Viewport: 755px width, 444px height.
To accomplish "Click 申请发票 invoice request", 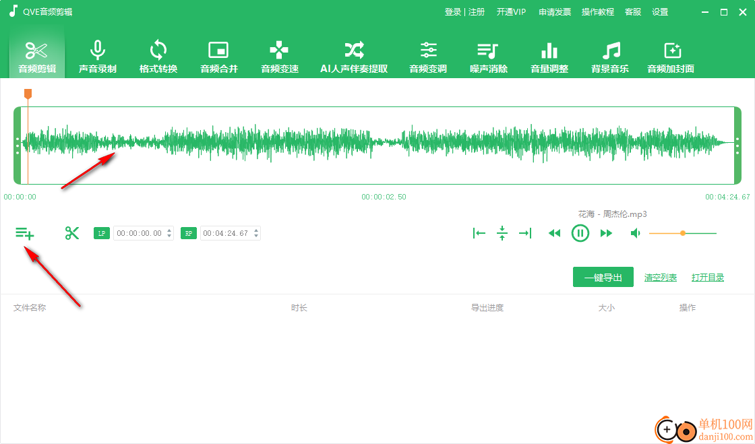I will point(555,12).
